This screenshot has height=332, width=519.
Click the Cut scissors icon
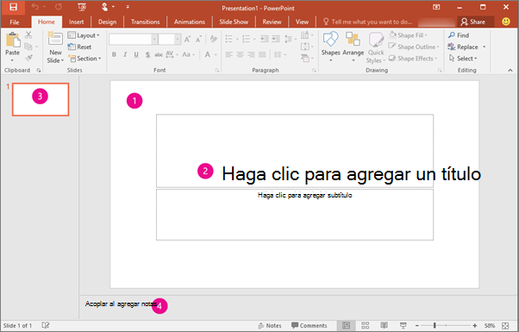(28, 34)
